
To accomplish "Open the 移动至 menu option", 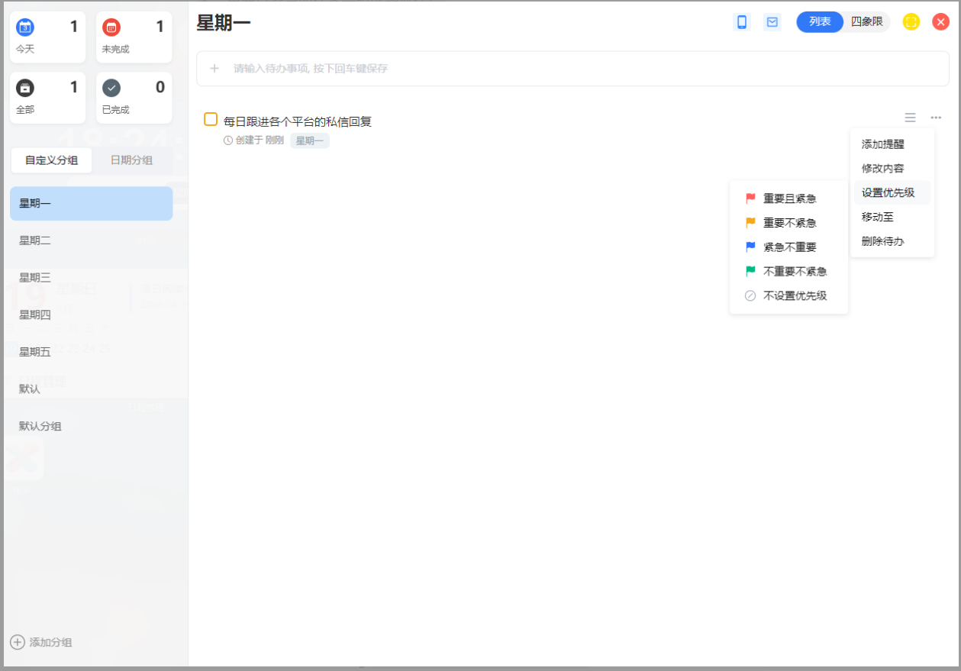I will click(878, 217).
